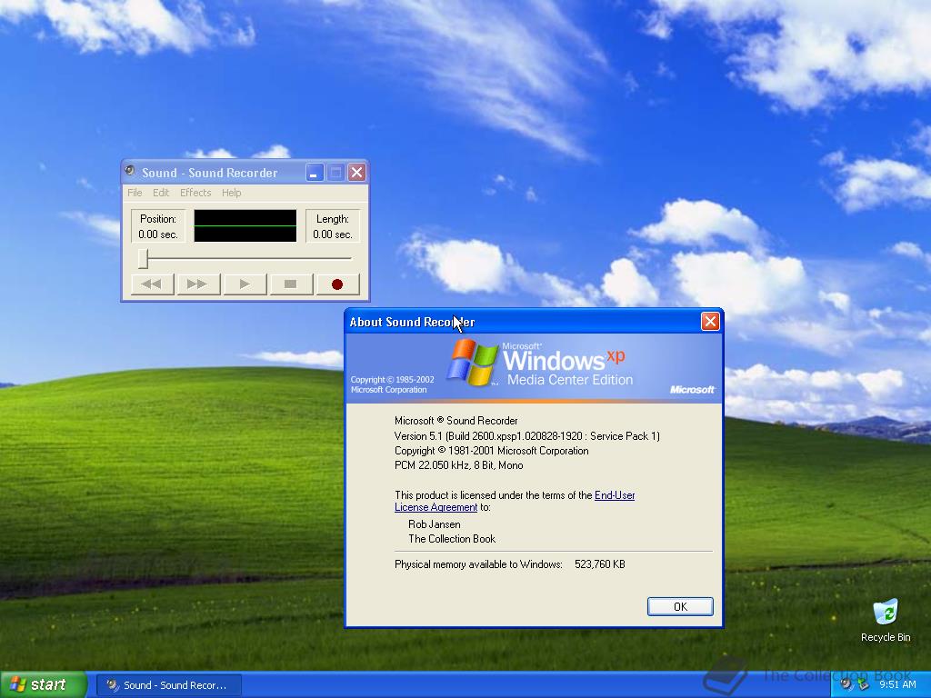This screenshot has height=698, width=931.
Task: Click the Sound Recorder title bar icon
Action: (x=130, y=172)
